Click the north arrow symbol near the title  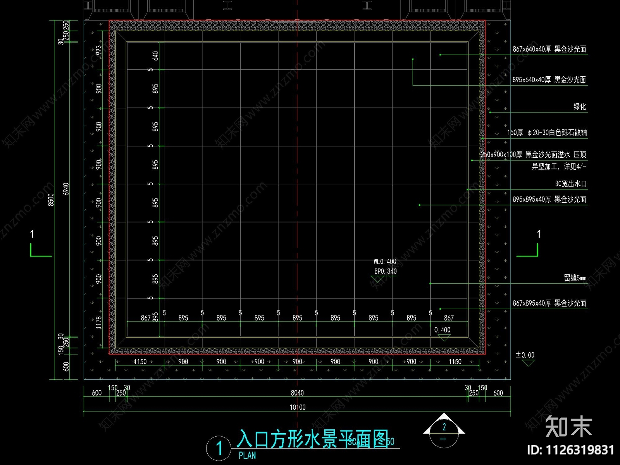(x=444, y=431)
